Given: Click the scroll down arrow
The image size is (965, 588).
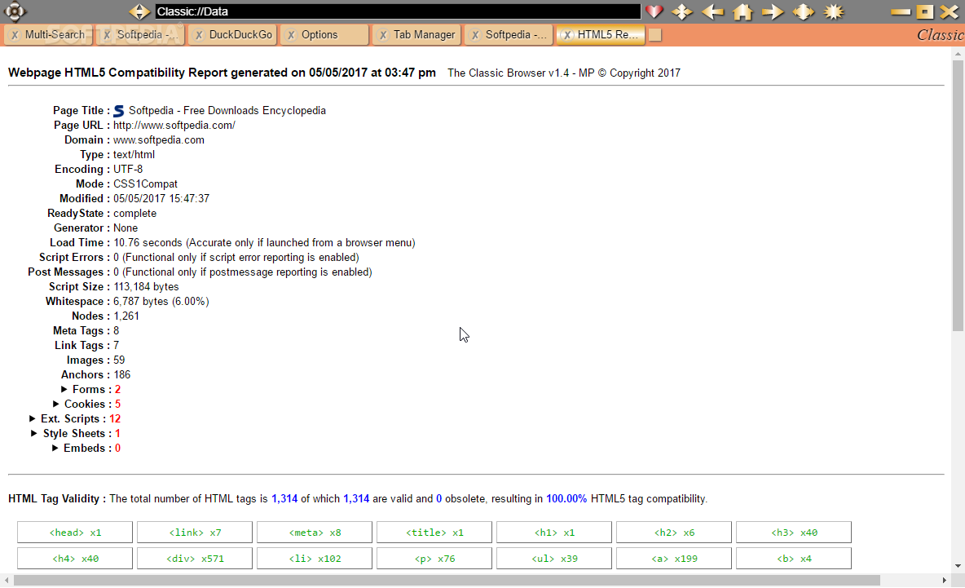Looking at the screenshot, I should click(x=958, y=566).
